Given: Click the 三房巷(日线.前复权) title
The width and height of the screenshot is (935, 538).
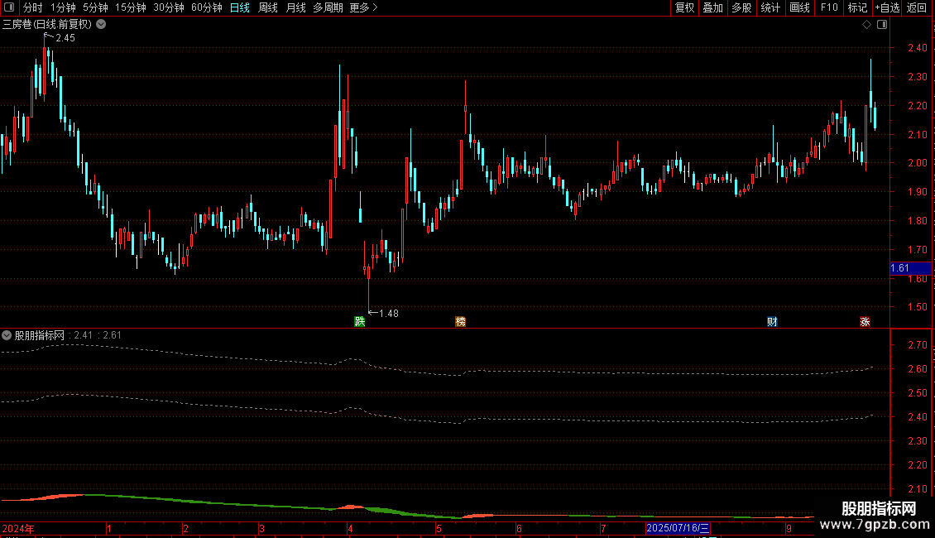Looking at the screenshot, I should click(47, 25).
